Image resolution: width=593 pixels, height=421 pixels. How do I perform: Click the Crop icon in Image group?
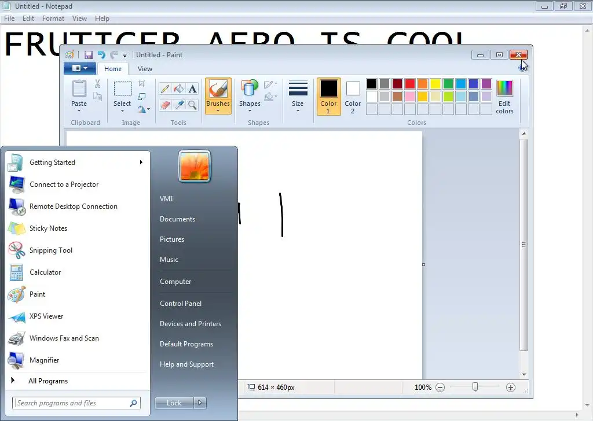point(142,84)
